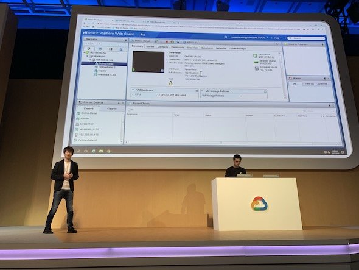
Task: Open the Actions dropdown for the VM
Action: click(190, 43)
